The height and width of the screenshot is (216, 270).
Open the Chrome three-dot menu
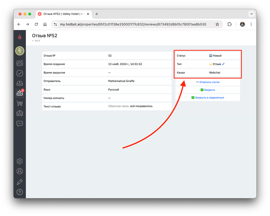251,24
